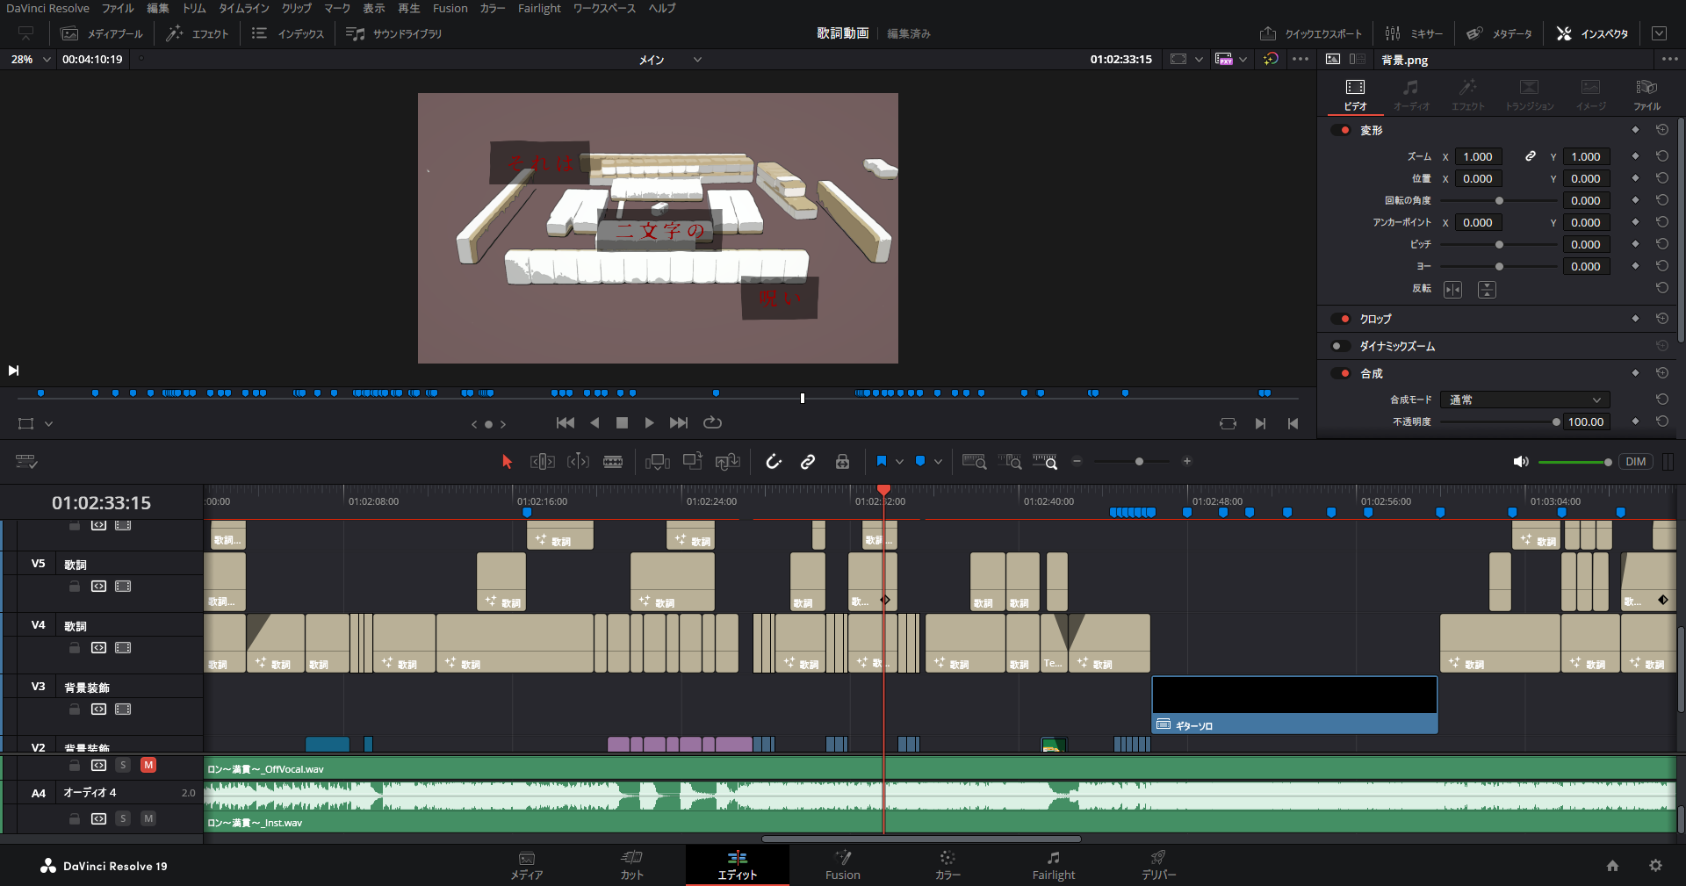Open the メディアプール panel button

102,33
